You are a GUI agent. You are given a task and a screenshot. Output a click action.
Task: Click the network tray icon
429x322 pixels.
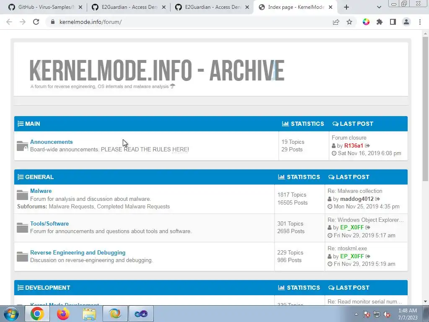tap(377, 314)
